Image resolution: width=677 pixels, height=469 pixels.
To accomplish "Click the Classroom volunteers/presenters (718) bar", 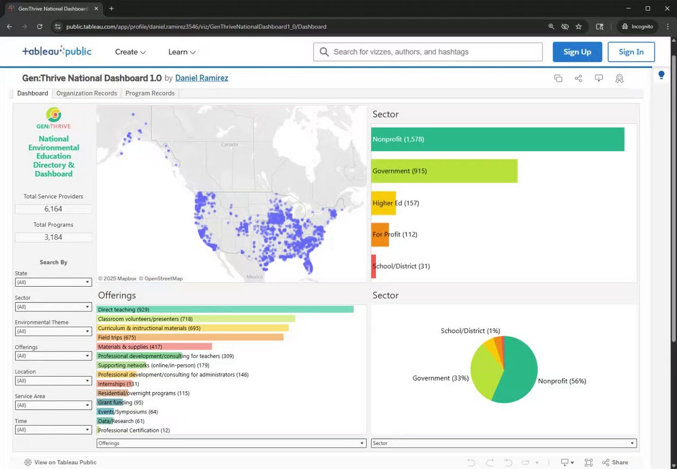I will [196, 319].
